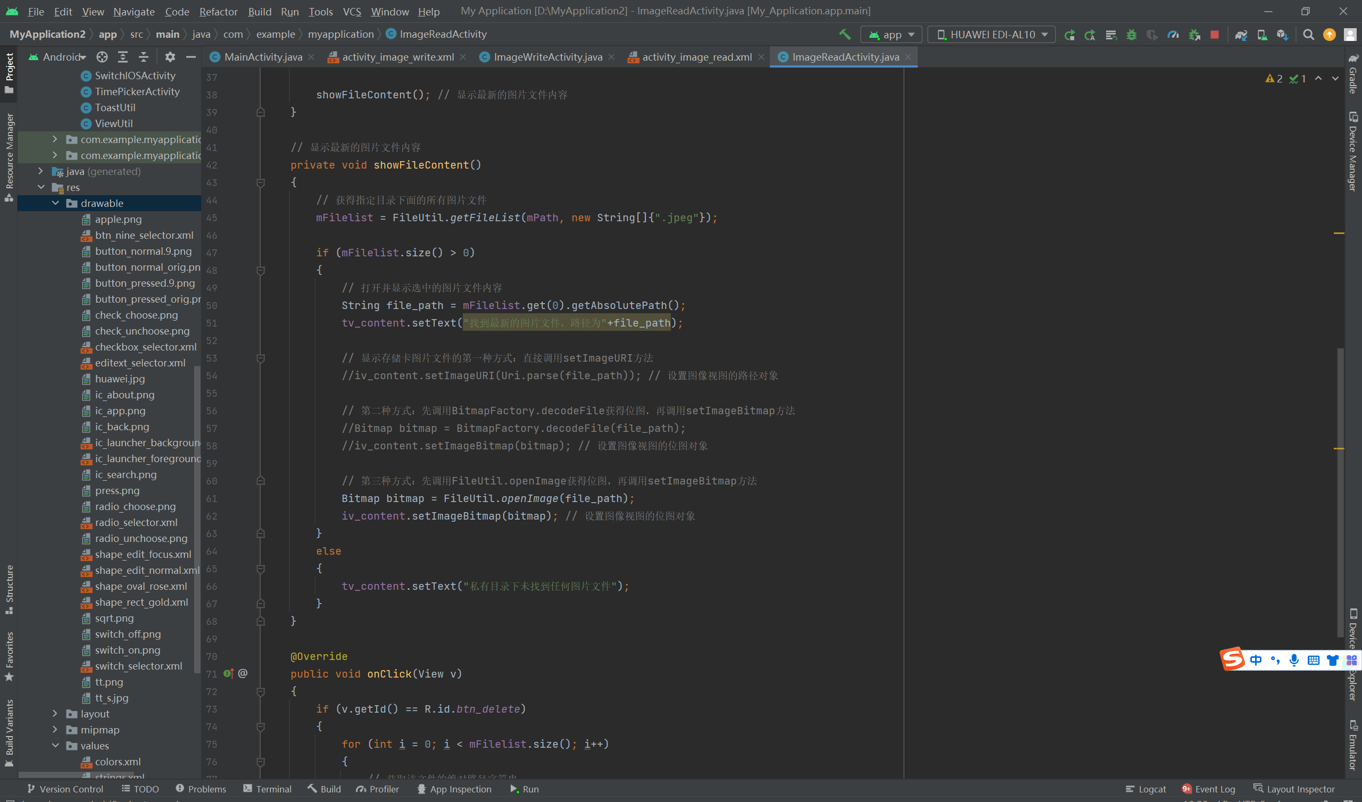The image size is (1362, 802).
Task: Open the SDK Manager cube icon
Action: [x=1282, y=35]
